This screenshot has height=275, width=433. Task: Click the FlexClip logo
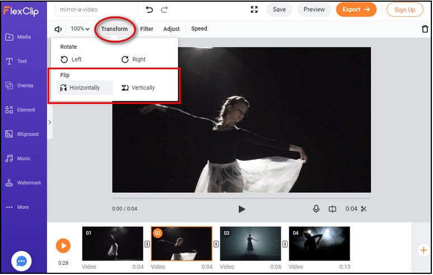point(21,11)
